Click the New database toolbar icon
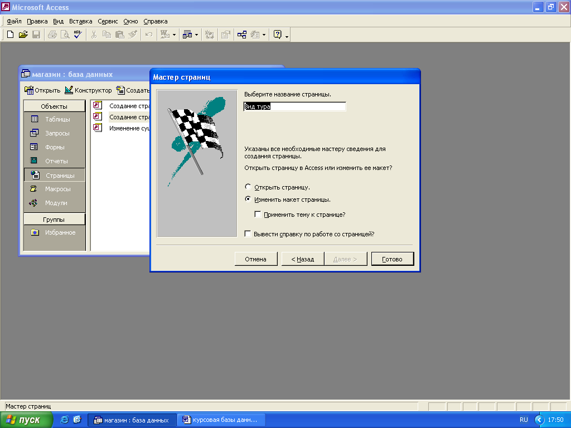 [10, 35]
